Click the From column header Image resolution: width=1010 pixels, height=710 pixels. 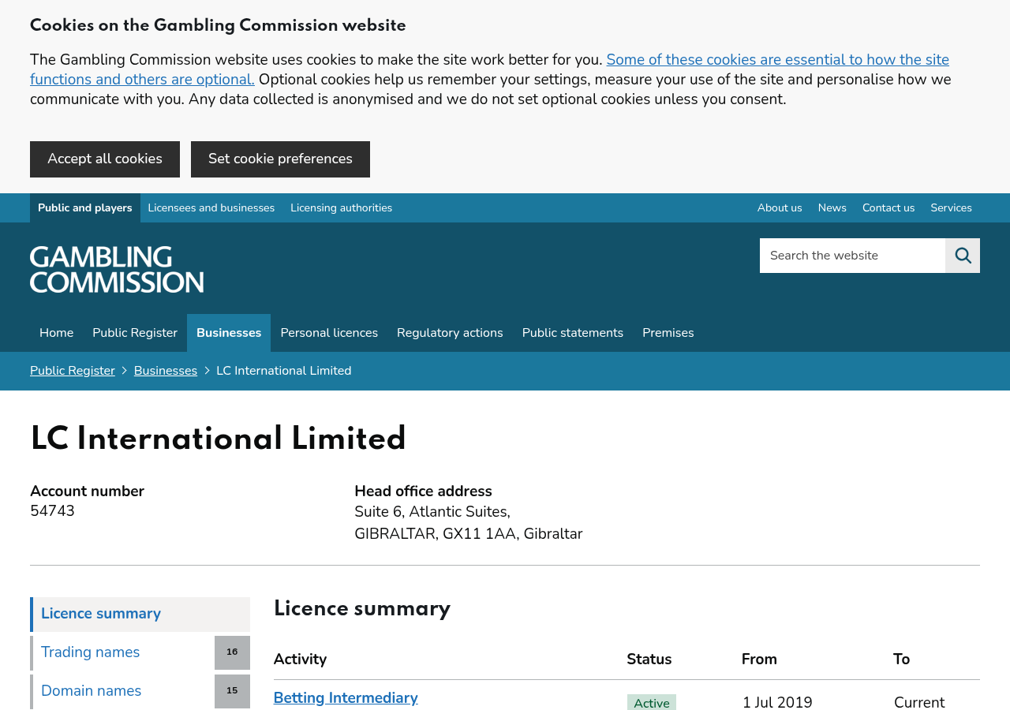759,660
